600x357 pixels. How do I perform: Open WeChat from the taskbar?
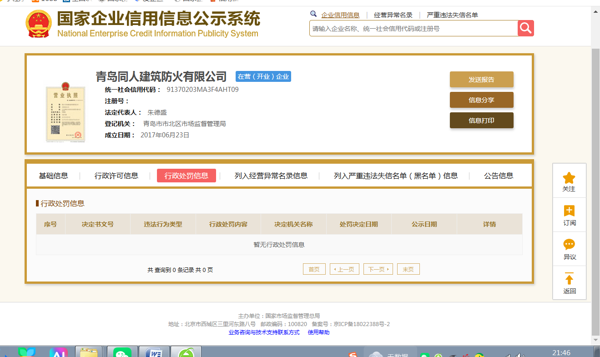tap(122, 352)
